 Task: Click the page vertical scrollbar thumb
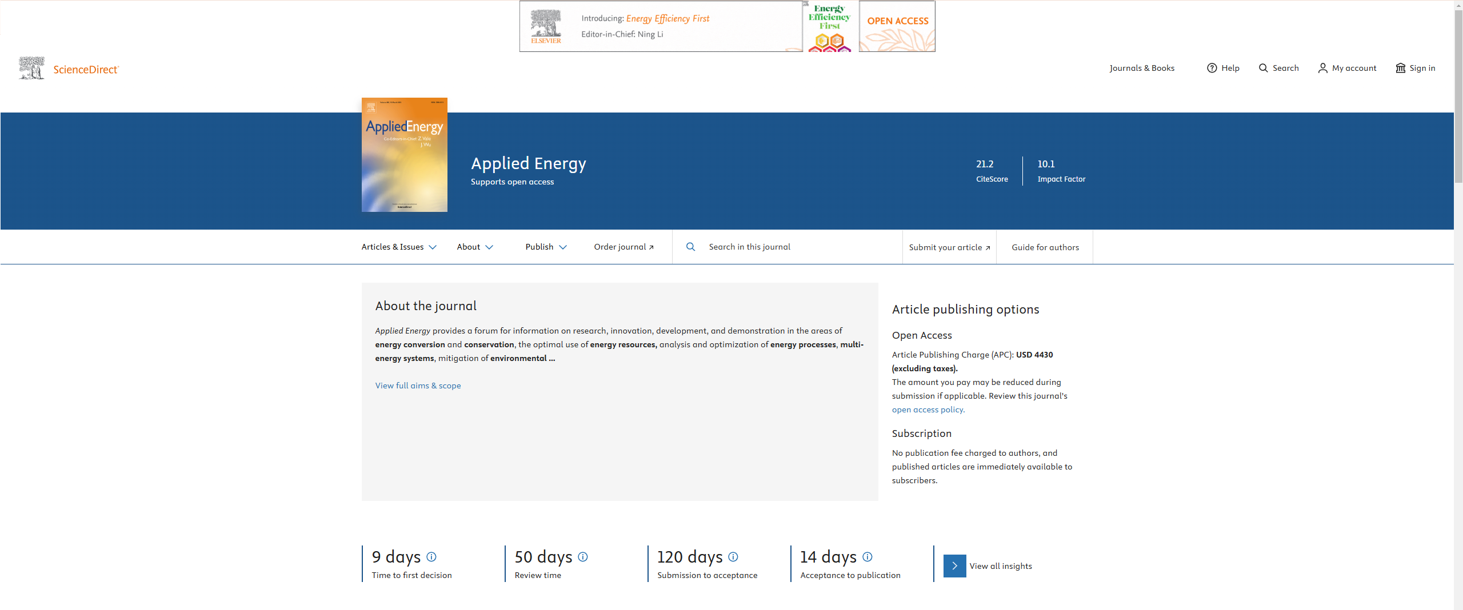pyautogui.click(x=1458, y=97)
